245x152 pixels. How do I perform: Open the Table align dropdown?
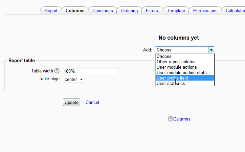coord(73,79)
